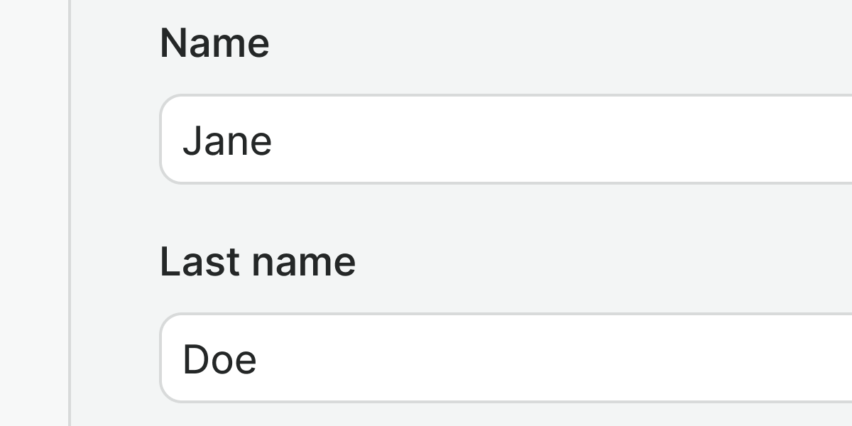This screenshot has height=426, width=852.
Task: Select the left sidebar strip
Action: 33,213
